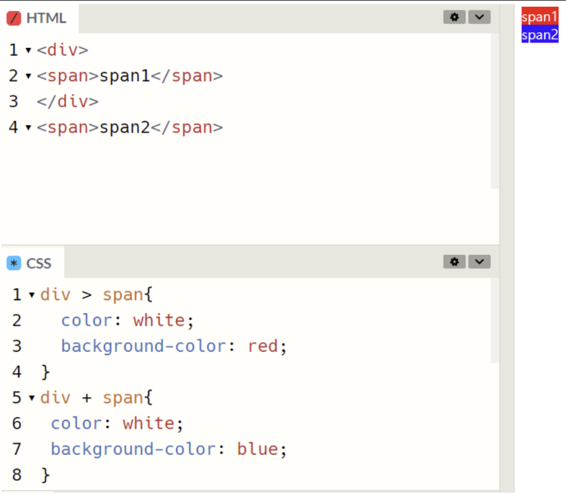The width and height of the screenshot is (566, 494).
Task: Open the CSS panel dropdown chevron
Action: click(479, 262)
